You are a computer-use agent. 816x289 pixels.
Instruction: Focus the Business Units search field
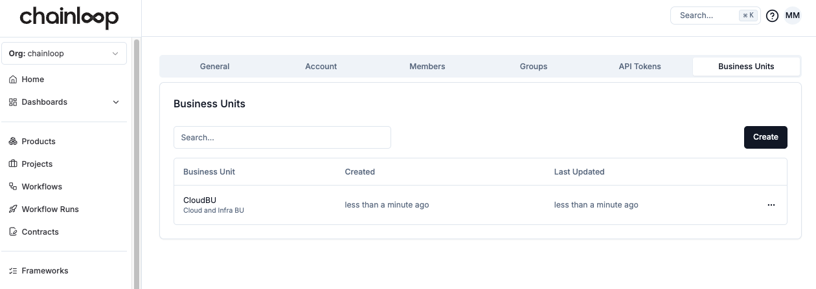282,138
